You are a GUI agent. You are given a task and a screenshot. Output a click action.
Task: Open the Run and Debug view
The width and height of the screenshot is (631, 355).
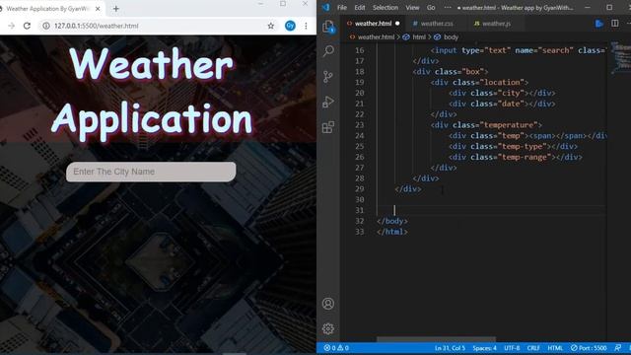click(328, 102)
